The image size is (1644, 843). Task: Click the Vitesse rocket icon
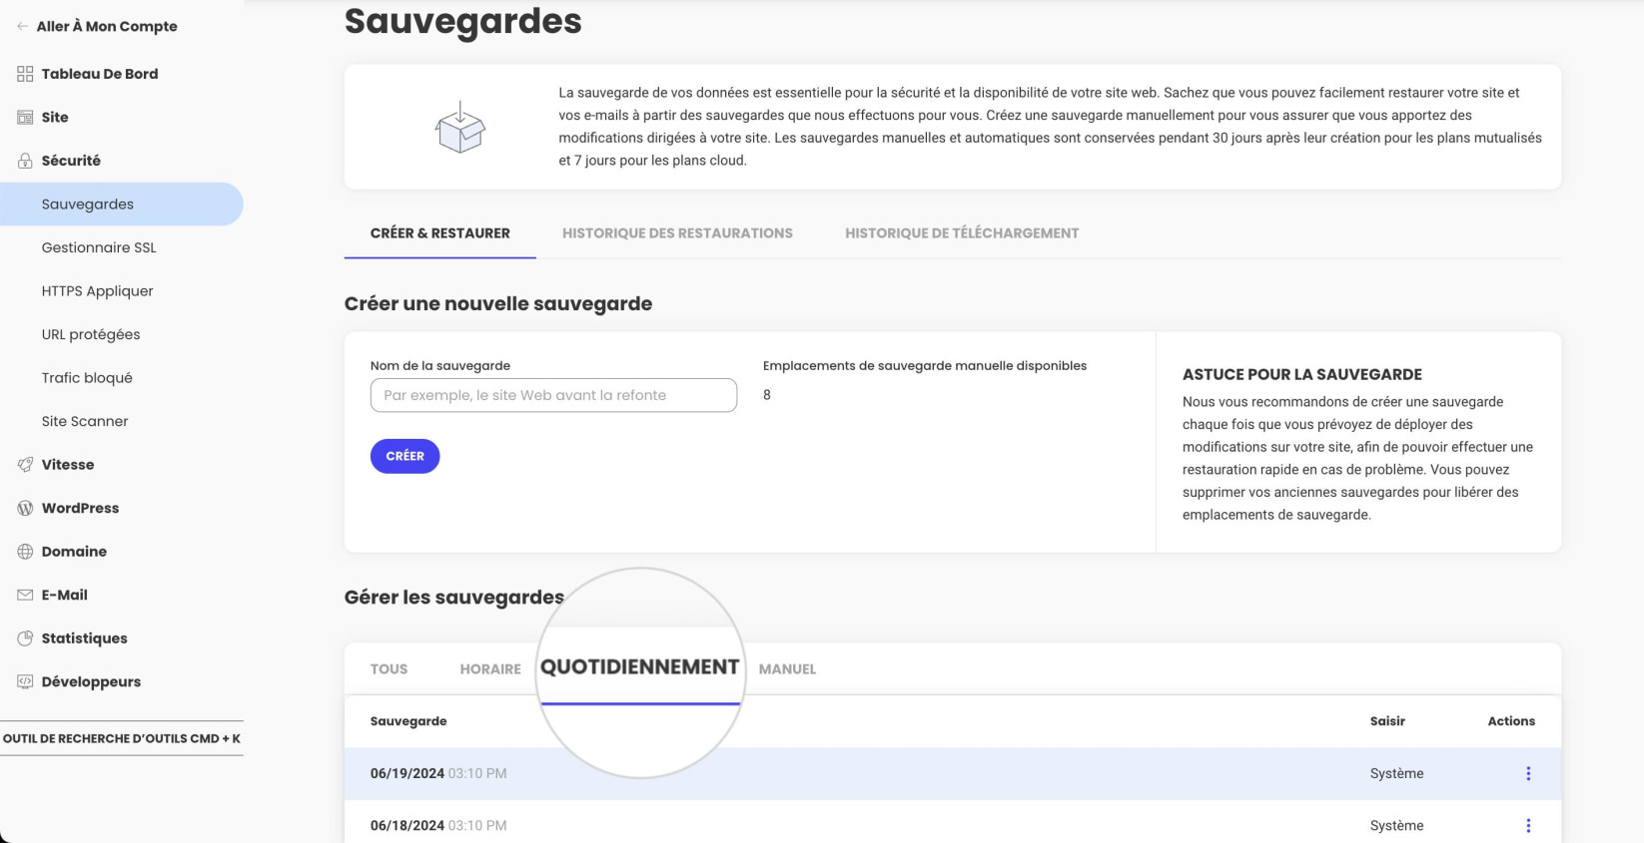(25, 464)
